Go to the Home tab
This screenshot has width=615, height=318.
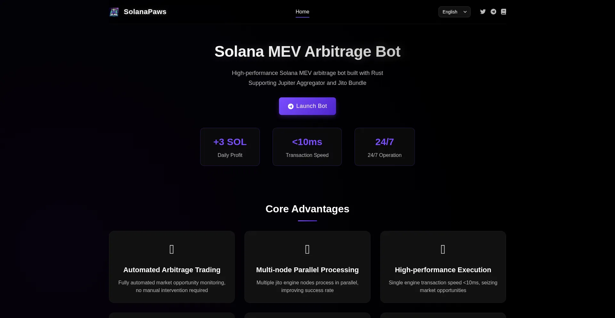point(302,12)
